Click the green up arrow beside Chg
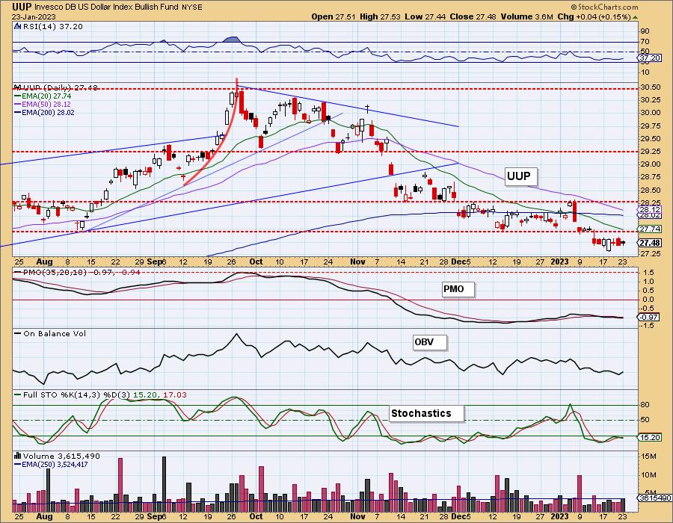Screen dimensions: 673x523 coord(635,17)
